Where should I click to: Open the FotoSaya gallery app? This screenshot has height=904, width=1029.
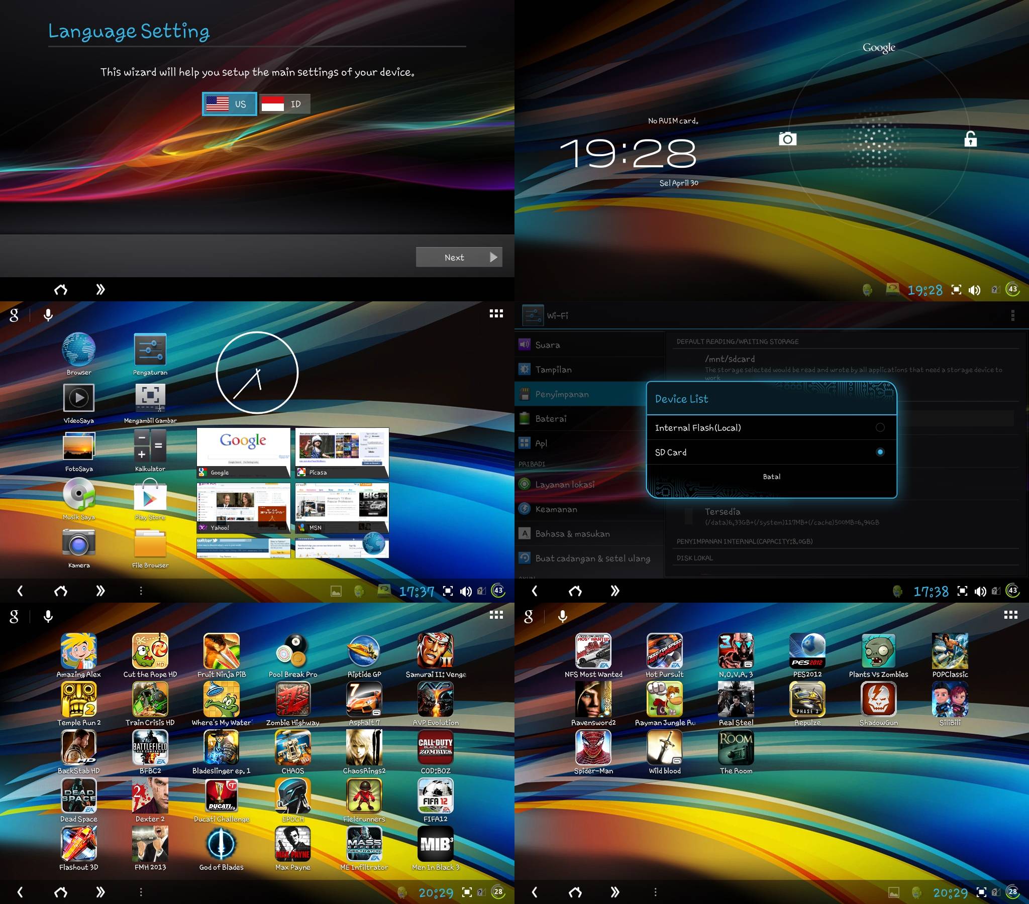[x=79, y=451]
